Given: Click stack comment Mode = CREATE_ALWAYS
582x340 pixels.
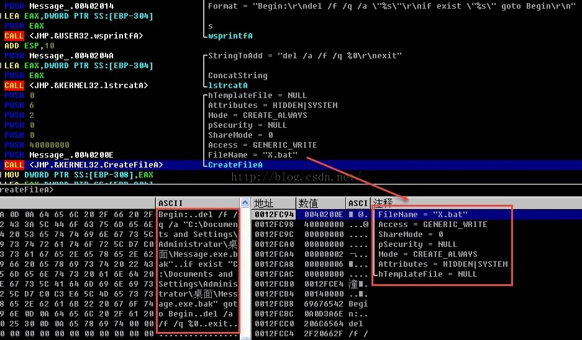Looking at the screenshot, I should 427,254.
